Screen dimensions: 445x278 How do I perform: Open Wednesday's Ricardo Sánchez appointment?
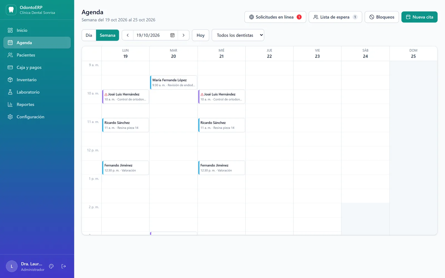pyautogui.click(x=222, y=125)
